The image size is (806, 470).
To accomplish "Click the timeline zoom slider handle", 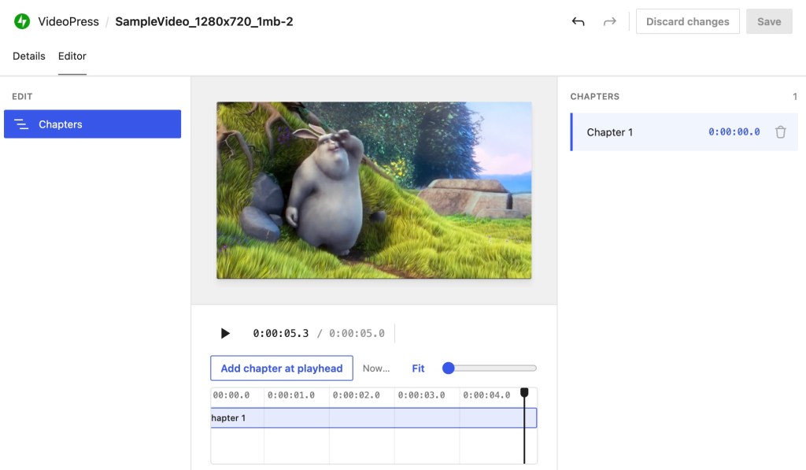I will pos(448,368).
